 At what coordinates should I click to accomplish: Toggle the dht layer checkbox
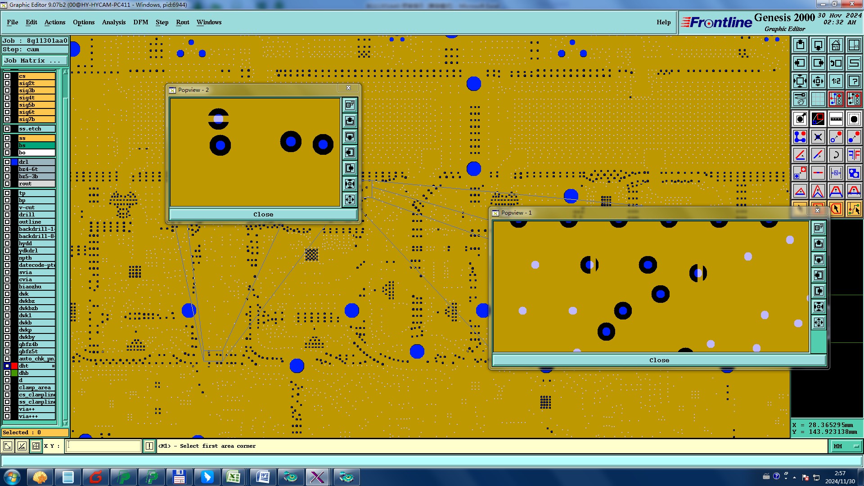pyautogui.click(x=7, y=366)
